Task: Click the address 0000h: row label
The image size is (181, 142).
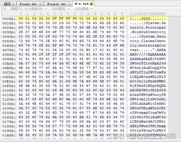Action: click(9, 19)
